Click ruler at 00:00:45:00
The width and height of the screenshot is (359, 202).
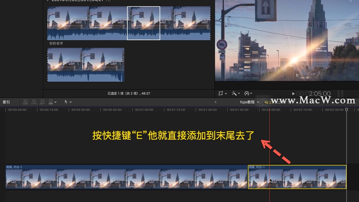coord(112,110)
